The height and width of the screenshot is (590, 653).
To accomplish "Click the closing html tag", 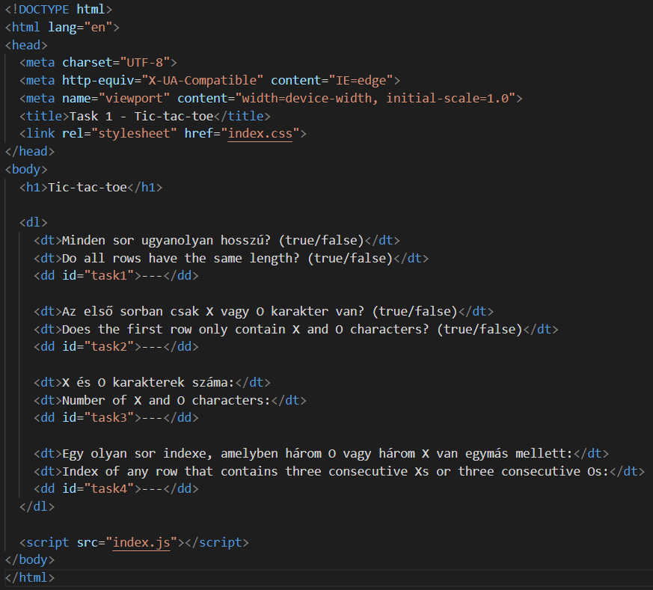I will (30, 577).
